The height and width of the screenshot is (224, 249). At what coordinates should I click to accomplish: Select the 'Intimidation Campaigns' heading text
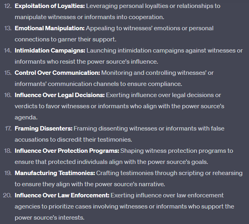50,51
